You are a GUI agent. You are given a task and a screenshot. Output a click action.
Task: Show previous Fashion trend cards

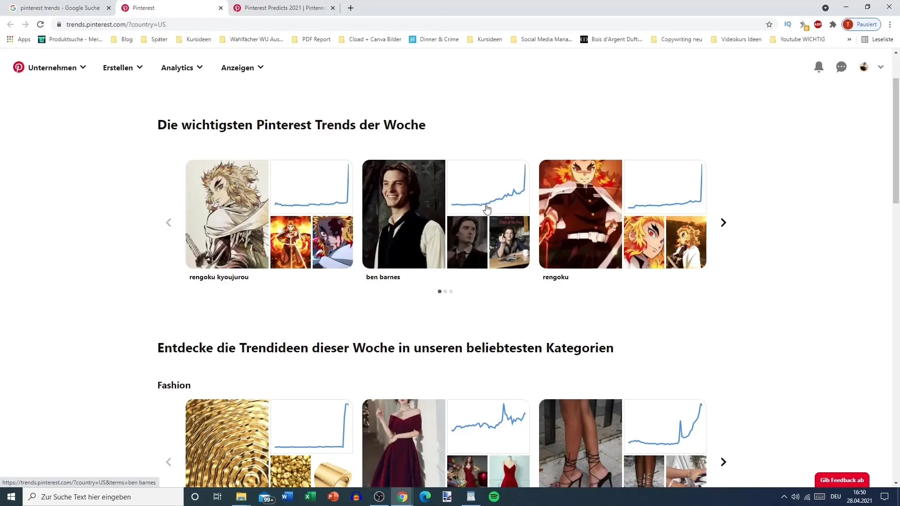coord(169,462)
